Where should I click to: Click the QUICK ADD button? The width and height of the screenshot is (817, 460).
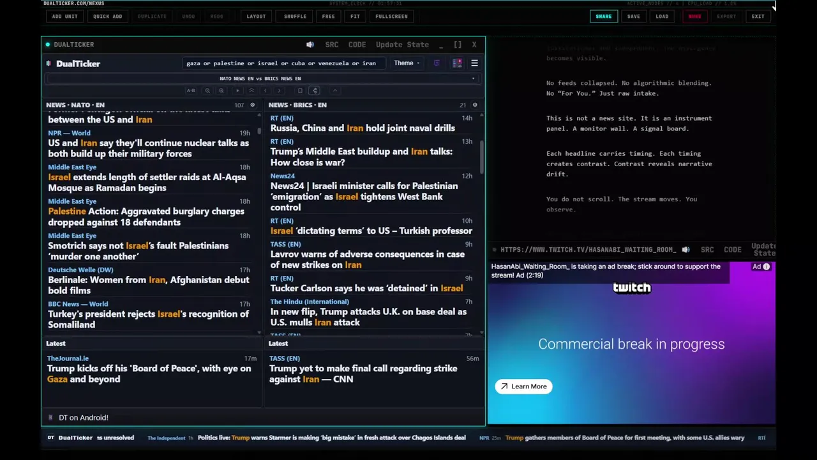pos(107,16)
